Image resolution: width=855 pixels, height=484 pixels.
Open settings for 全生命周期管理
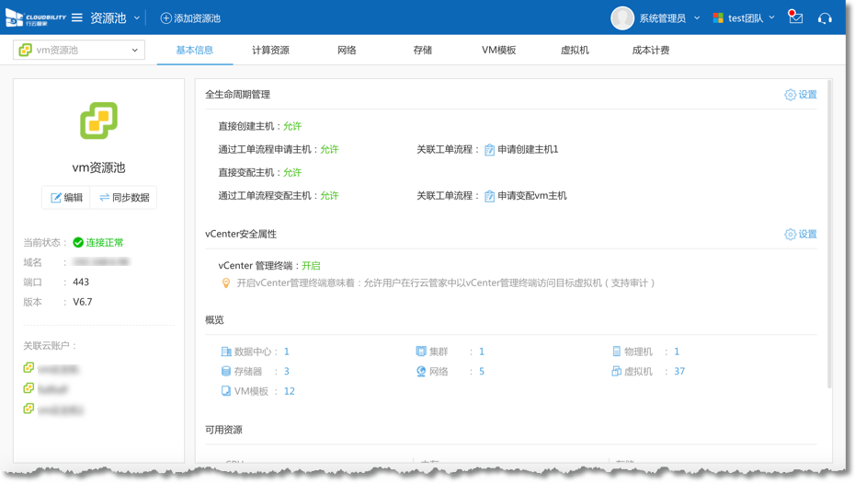pyautogui.click(x=800, y=95)
